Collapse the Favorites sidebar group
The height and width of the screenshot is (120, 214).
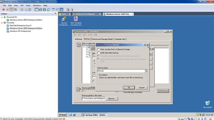coord(2,23)
